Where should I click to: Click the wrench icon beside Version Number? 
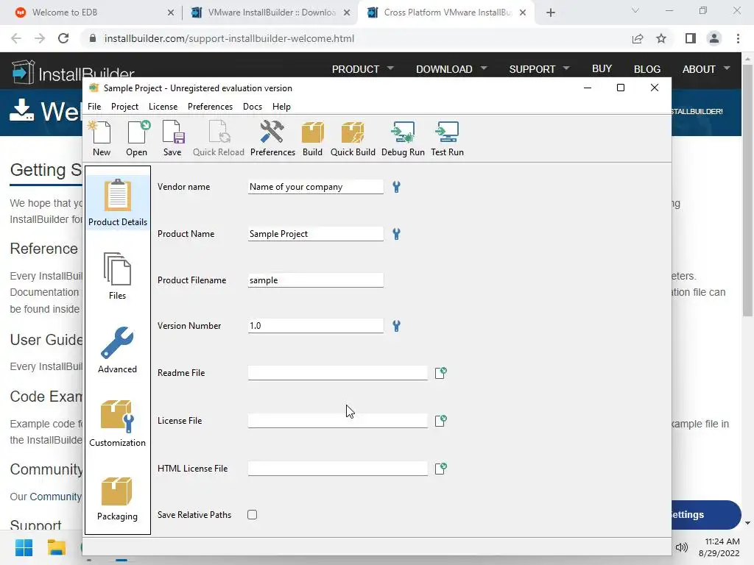click(396, 326)
